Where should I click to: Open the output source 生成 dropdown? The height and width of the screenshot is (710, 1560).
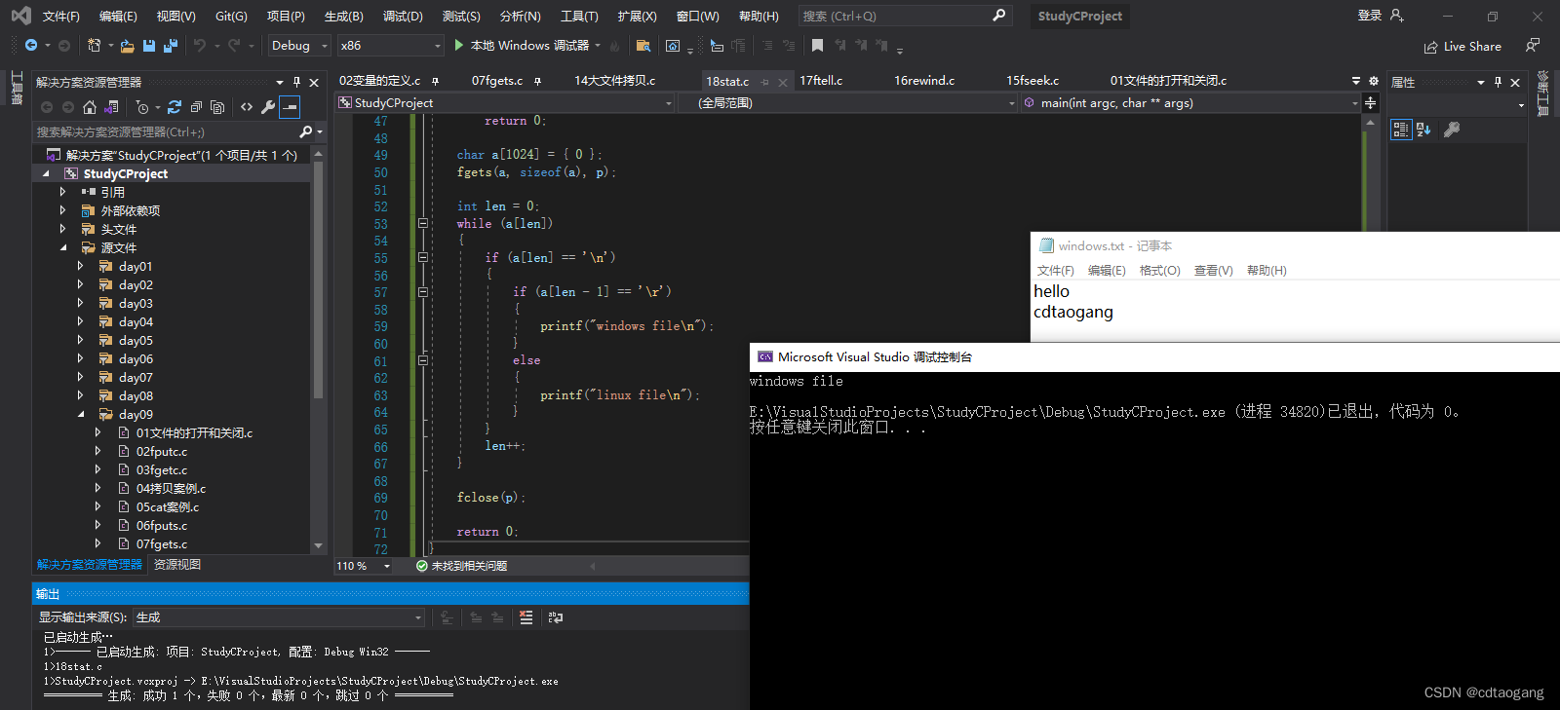point(279,617)
